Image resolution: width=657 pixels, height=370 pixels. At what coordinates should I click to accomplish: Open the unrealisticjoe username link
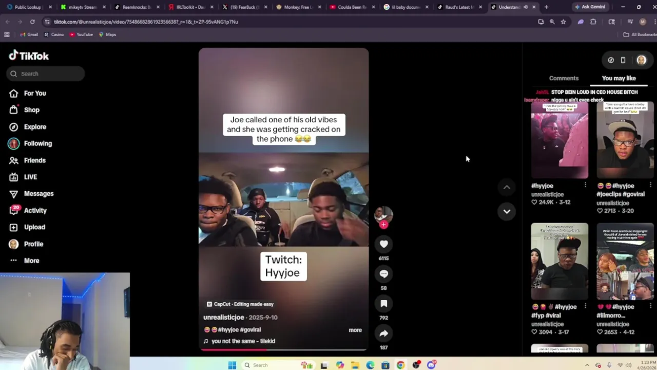(223, 317)
